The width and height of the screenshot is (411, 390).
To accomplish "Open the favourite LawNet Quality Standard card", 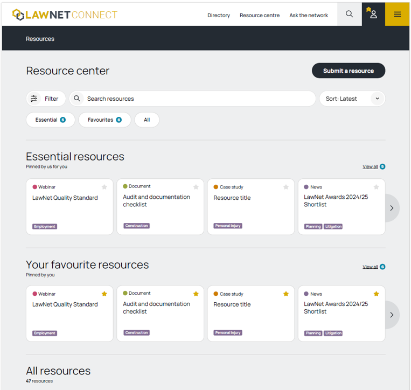I will click(69, 314).
